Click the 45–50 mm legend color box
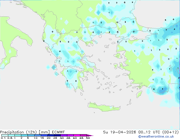This screenshot has width=180, height=139. pyautogui.click(x=83, y=135)
